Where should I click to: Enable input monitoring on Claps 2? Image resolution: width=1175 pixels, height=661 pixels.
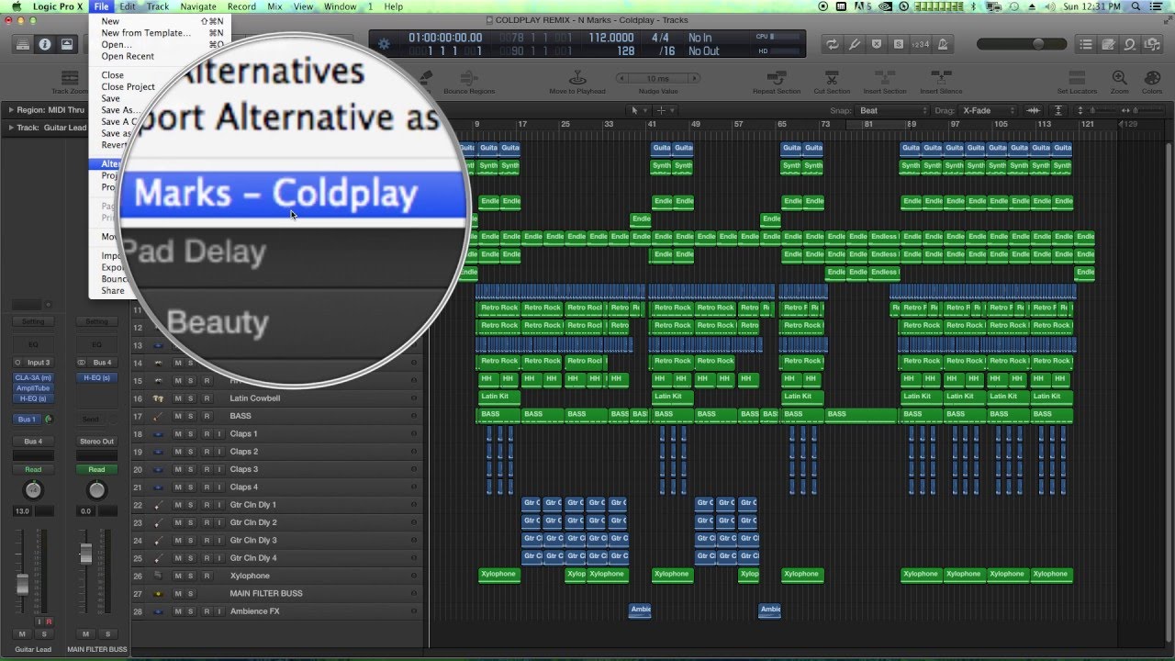[x=219, y=452]
